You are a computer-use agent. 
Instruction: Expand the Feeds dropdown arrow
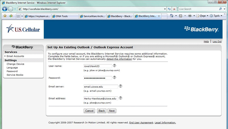(185, 16)
